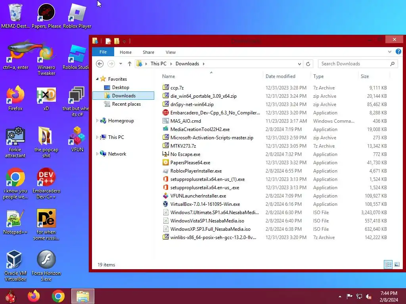Open VFUN desktop shortcut
406x304 pixels.
point(77,139)
